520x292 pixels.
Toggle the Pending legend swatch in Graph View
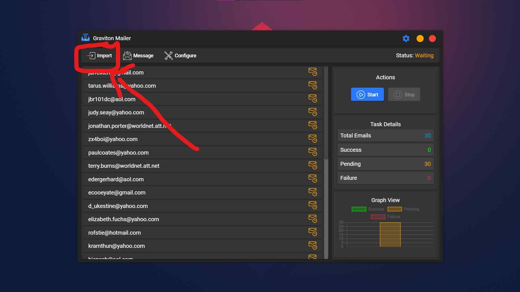pos(395,209)
